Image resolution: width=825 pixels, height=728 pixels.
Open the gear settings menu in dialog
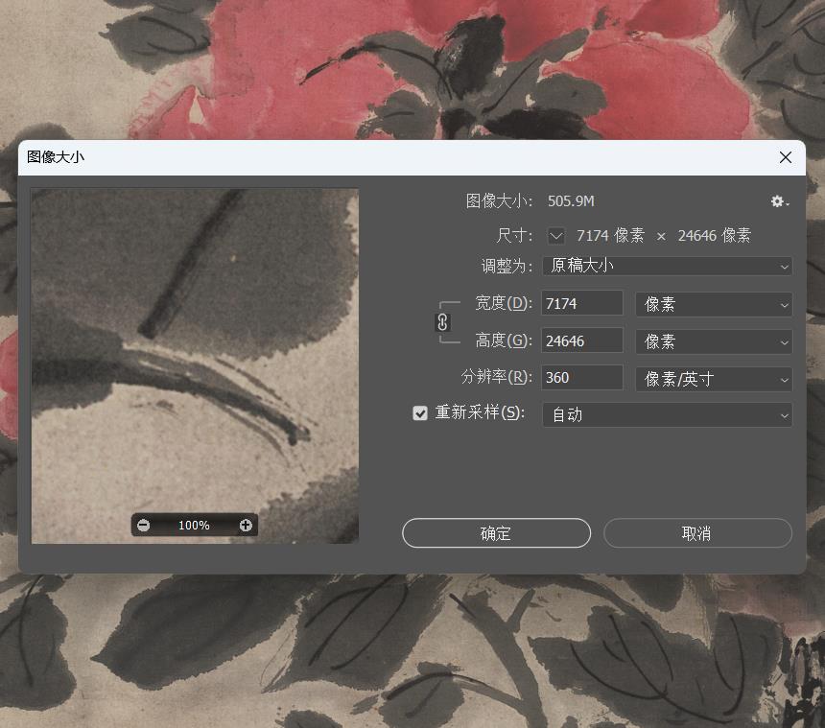click(x=779, y=201)
